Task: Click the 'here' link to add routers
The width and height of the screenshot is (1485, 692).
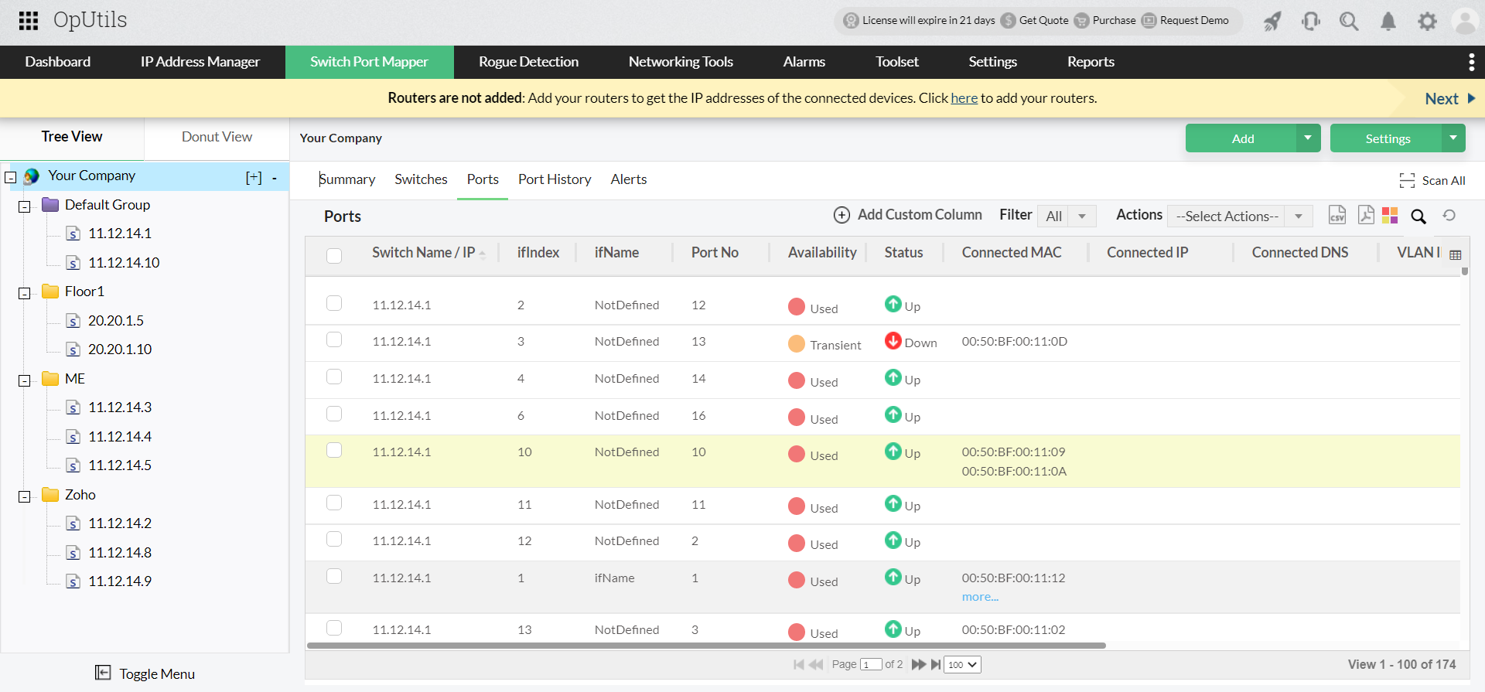Action: (964, 98)
